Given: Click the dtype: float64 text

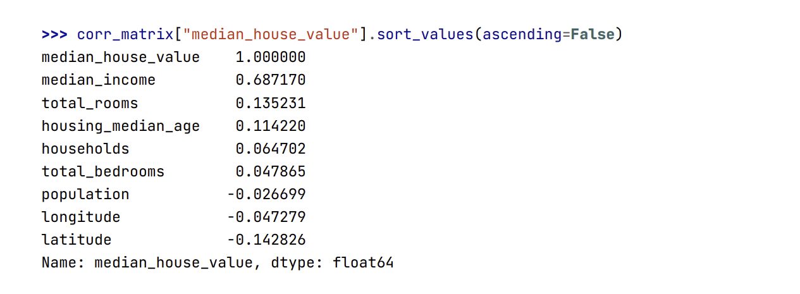Looking at the screenshot, I should click(331, 262).
